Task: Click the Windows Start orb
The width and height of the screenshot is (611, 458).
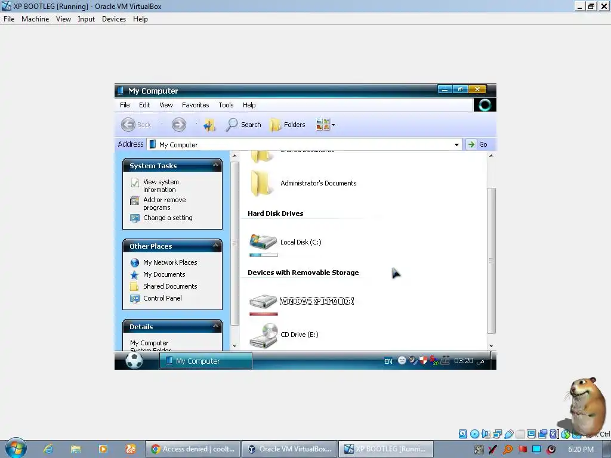Action: click(x=16, y=448)
